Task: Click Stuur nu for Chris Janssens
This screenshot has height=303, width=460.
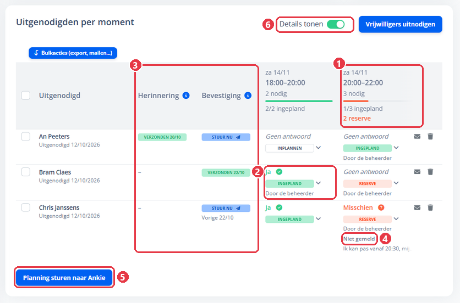Action: click(226, 208)
